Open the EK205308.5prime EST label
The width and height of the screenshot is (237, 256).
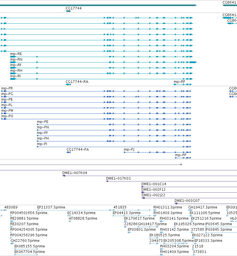point(179,240)
